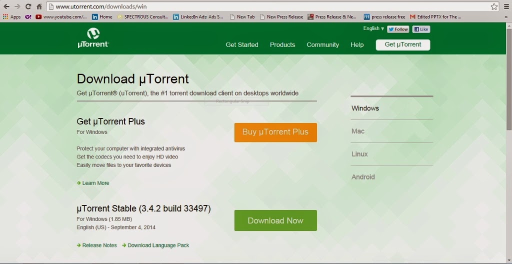Click the µTorrent logo in the header
The image size is (512, 264).
click(x=93, y=38)
